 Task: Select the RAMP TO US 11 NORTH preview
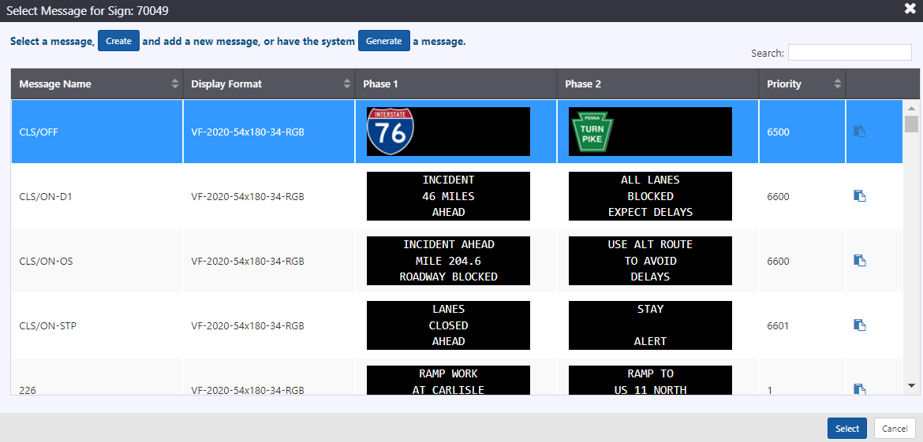650,381
